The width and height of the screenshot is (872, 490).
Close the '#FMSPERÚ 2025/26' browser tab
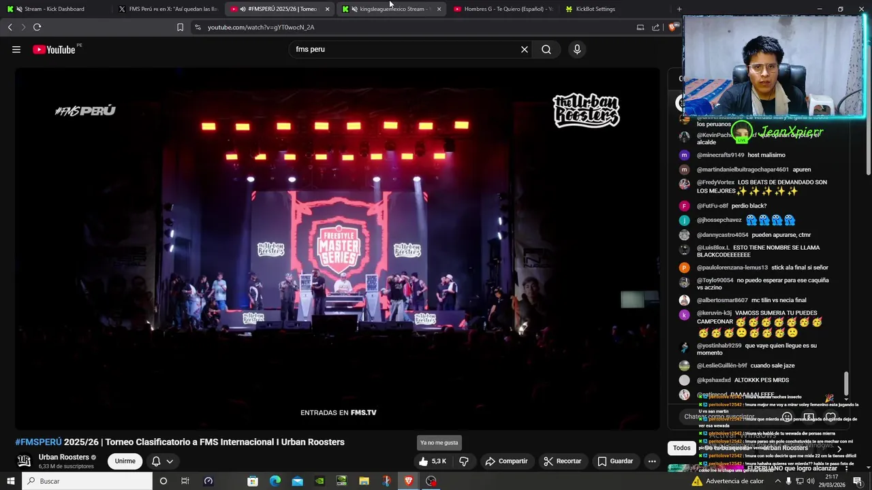327,9
